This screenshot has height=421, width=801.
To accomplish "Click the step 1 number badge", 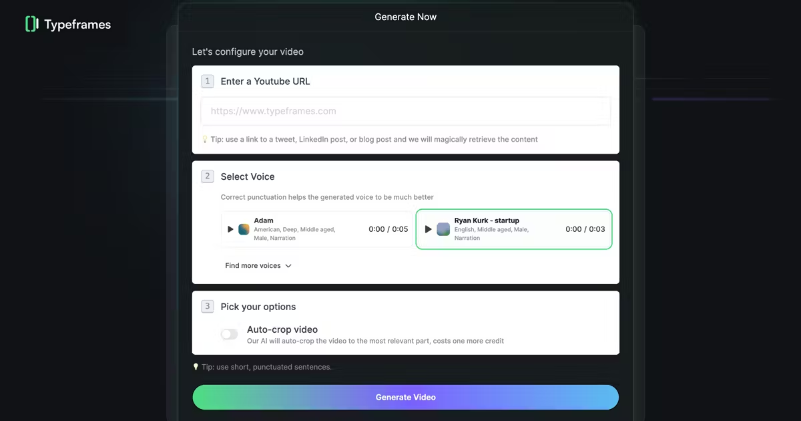I will pos(208,82).
